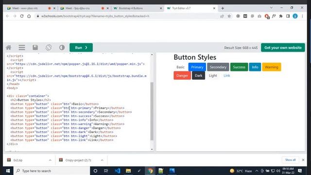Screen dimensions: 311x175
Task: Open the Chrome profile avatar
Action: (295, 16)
